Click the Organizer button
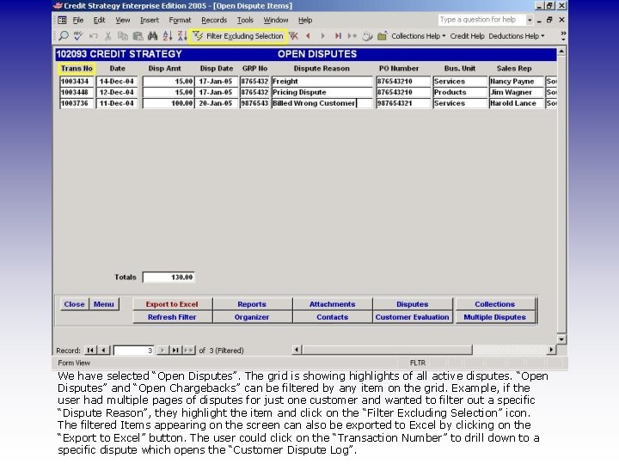The height and width of the screenshot is (464, 619). pos(252,317)
